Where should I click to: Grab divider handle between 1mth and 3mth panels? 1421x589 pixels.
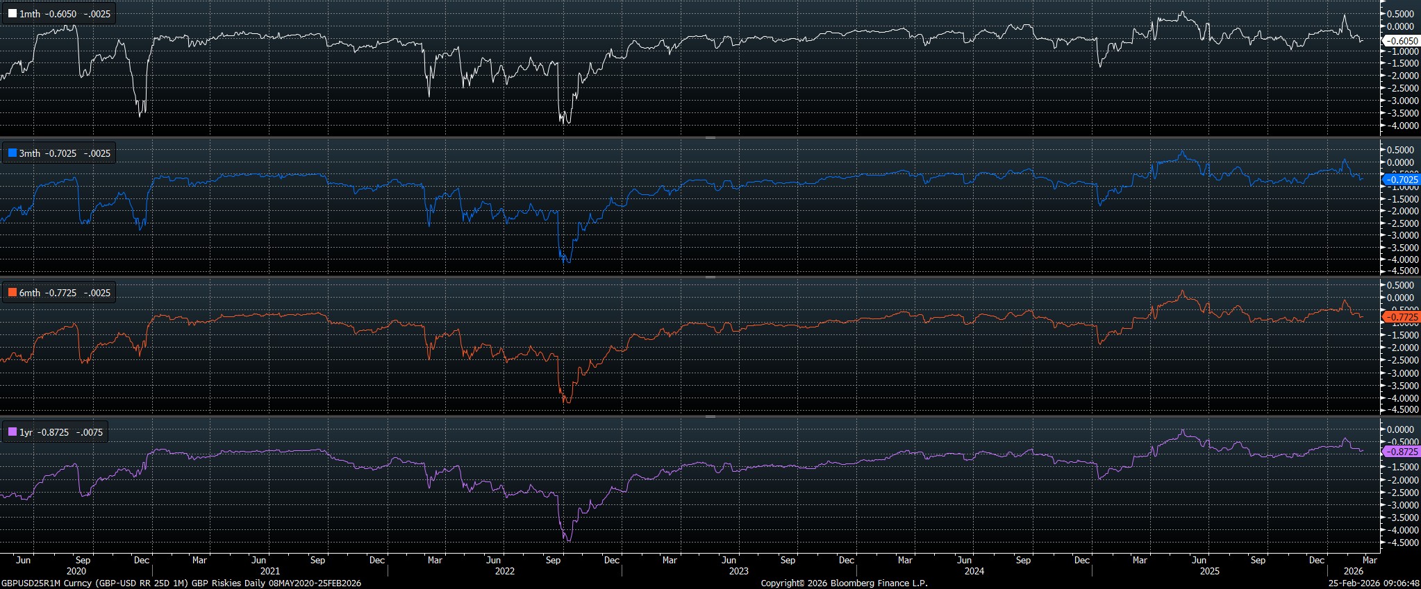[710, 137]
